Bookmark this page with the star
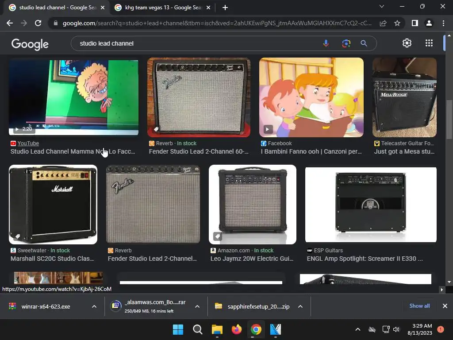 (x=397, y=23)
